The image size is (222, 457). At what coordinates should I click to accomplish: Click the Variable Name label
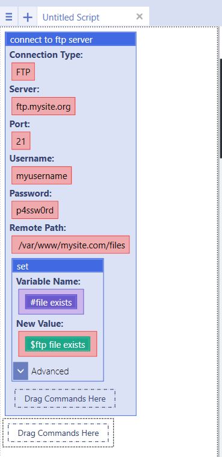(x=48, y=281)
